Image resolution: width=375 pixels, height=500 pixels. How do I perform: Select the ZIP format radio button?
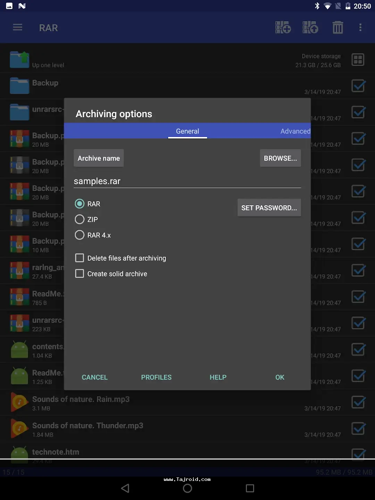point(80,219)
